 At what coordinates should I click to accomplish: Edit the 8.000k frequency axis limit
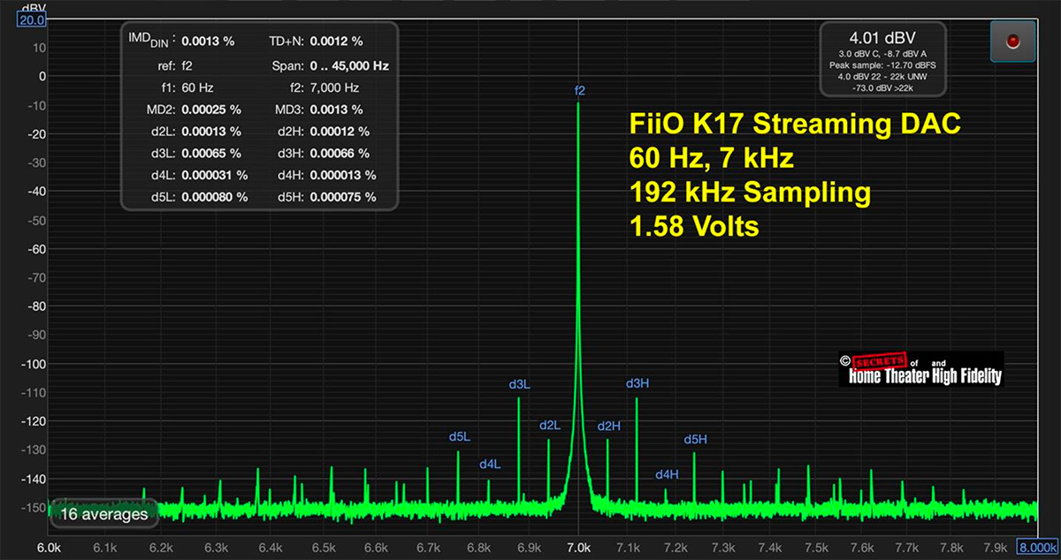point(1039,547)
